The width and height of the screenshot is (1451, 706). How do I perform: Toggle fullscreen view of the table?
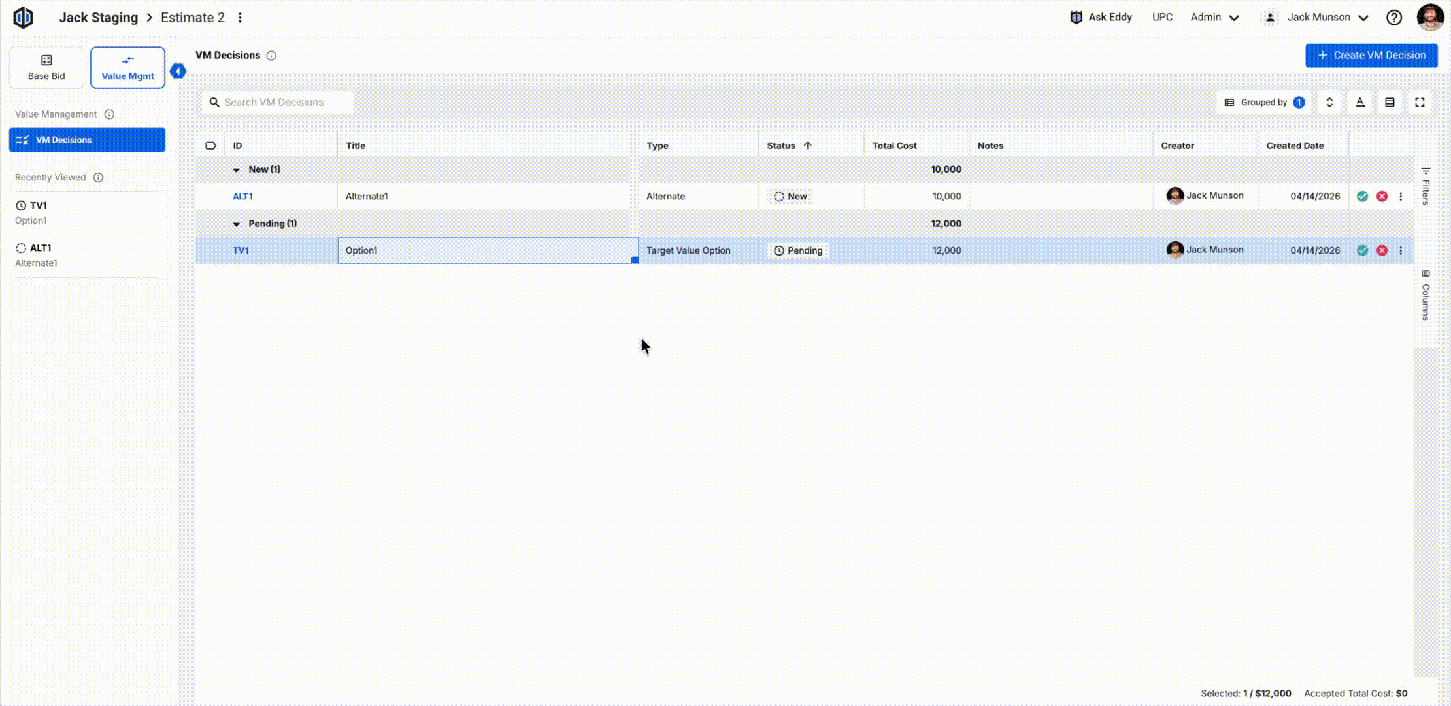(1420, 103)
